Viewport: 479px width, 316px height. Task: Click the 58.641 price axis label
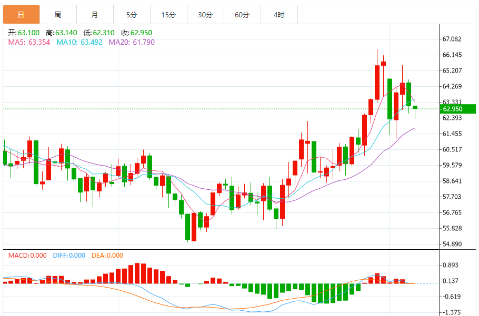tap(452, 181)
